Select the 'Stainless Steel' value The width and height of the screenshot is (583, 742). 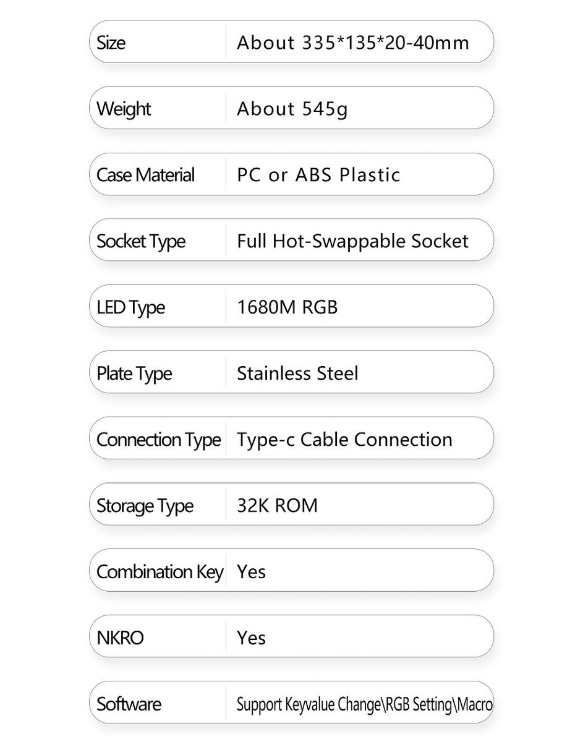click(298, 373)
